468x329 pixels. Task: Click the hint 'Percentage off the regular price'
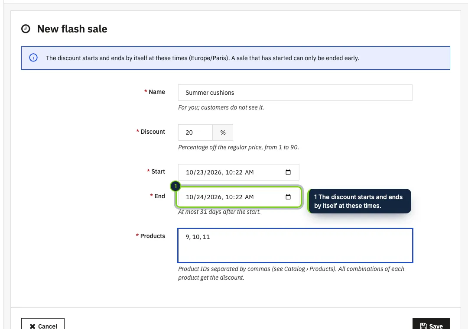pyautogui.click(x=238, y=147)
